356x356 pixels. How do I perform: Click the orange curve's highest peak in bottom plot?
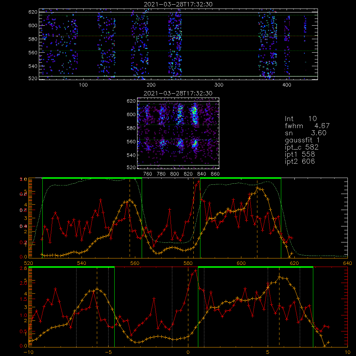279,277
